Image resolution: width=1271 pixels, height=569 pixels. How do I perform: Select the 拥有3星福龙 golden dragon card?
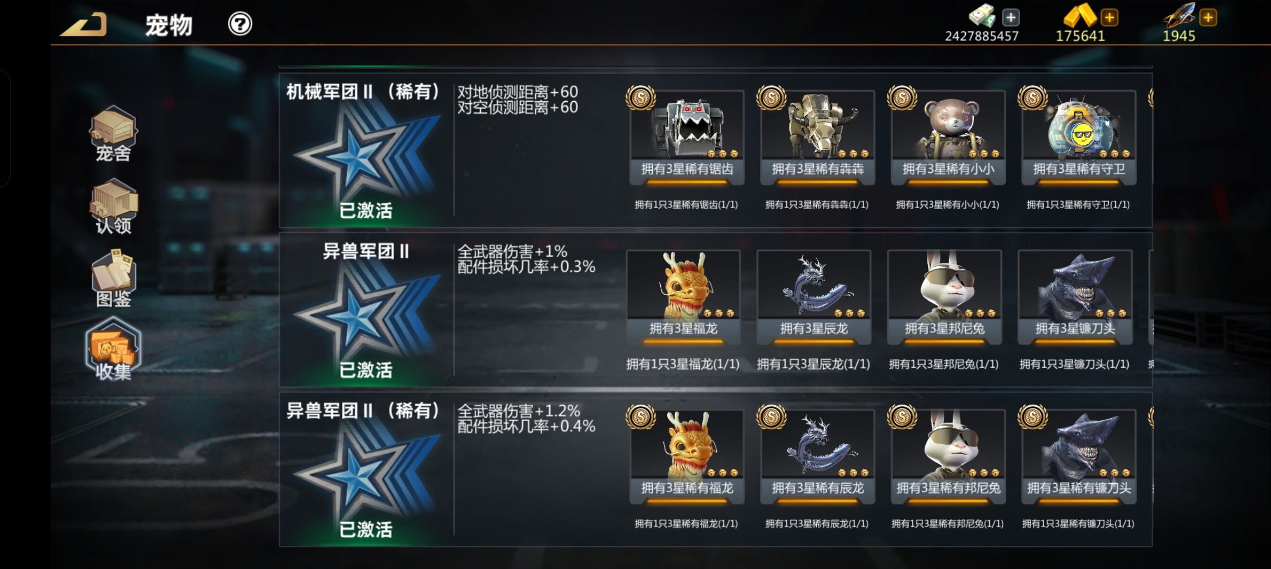coord(683,298)
